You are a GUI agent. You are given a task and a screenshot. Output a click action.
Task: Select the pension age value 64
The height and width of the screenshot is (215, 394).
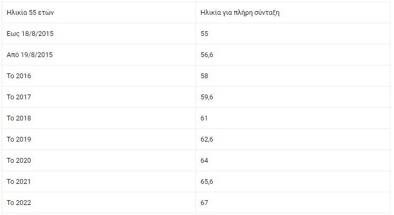click(205, 161)
